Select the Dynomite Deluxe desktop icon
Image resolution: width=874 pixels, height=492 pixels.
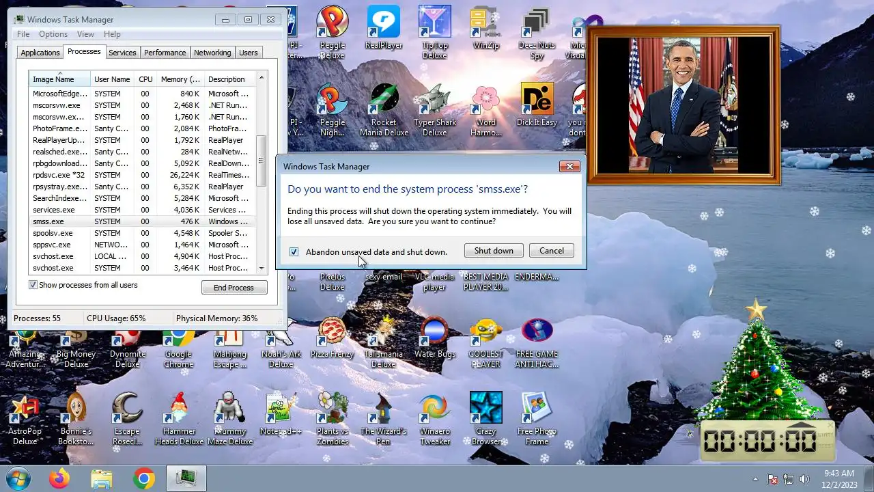pyautogui.click(x=128, y=348)
